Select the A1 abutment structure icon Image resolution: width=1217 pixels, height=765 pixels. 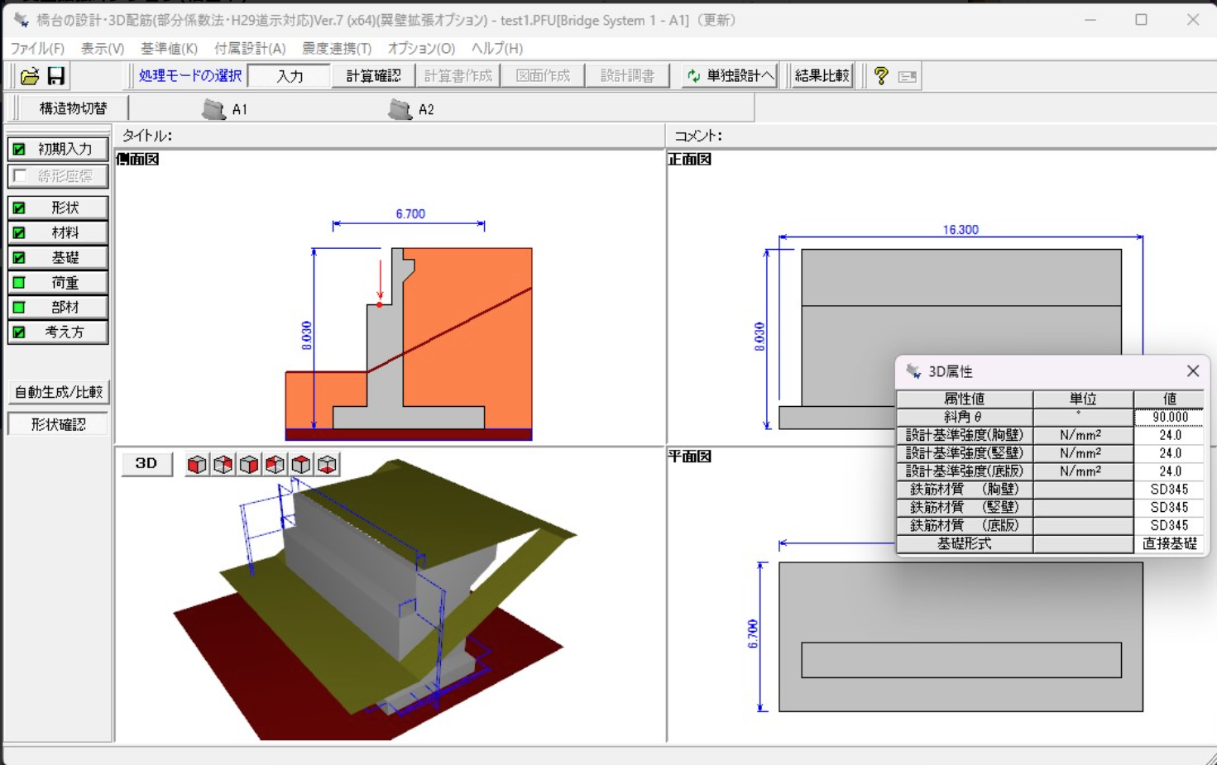(214, 109)
